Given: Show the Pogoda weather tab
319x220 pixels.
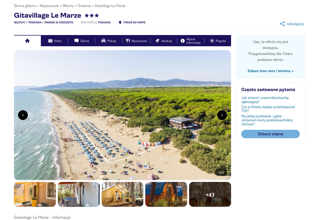Looking at the screenshot, I should pyautogui.click(x=218, y=41).
